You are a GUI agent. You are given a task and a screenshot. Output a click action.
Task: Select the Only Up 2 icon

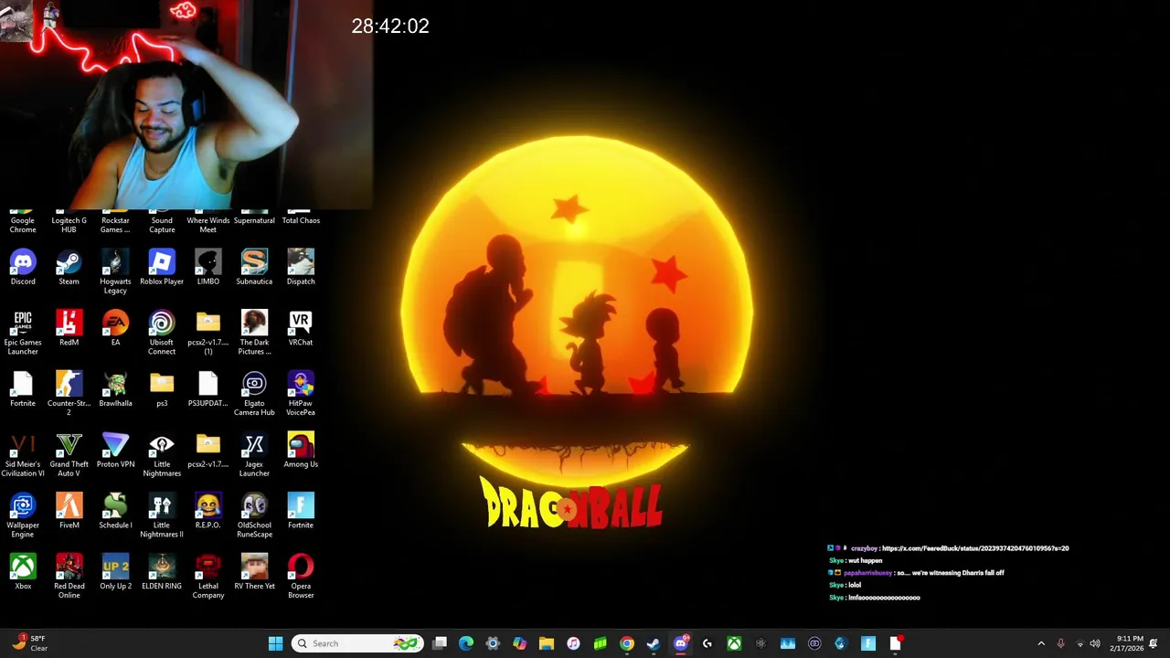[x=115, y=573]
